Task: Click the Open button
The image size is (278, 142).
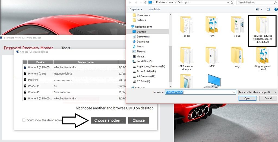Action: click(x=247, y=98)
